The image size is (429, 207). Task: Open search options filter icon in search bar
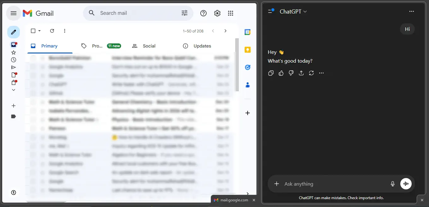(185, 13)
